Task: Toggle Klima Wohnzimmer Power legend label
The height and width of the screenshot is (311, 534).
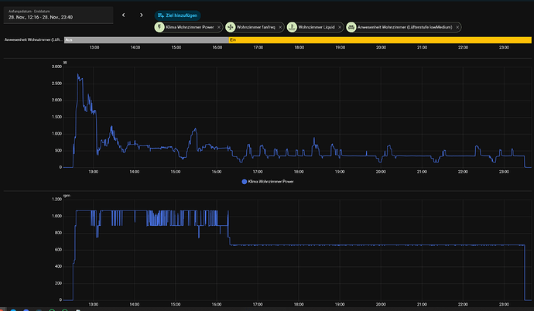Action: point(272,181)
